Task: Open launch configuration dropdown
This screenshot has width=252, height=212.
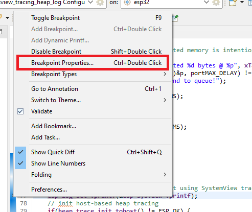Action: click(90, 3)
